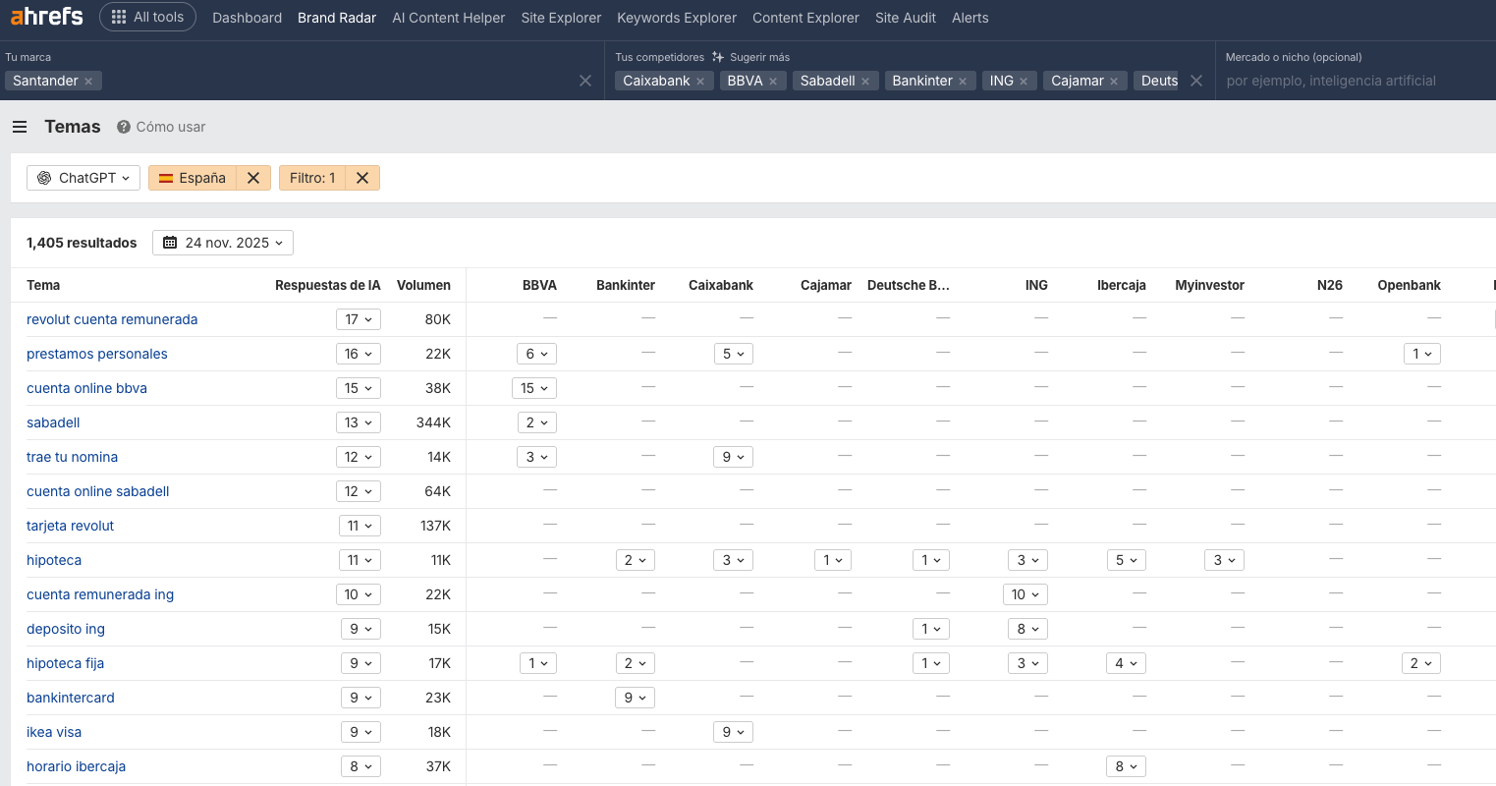Open the hamburger sidebar menu icon
The width and height of the screenshot is (1496, 786).
(20, 127)
